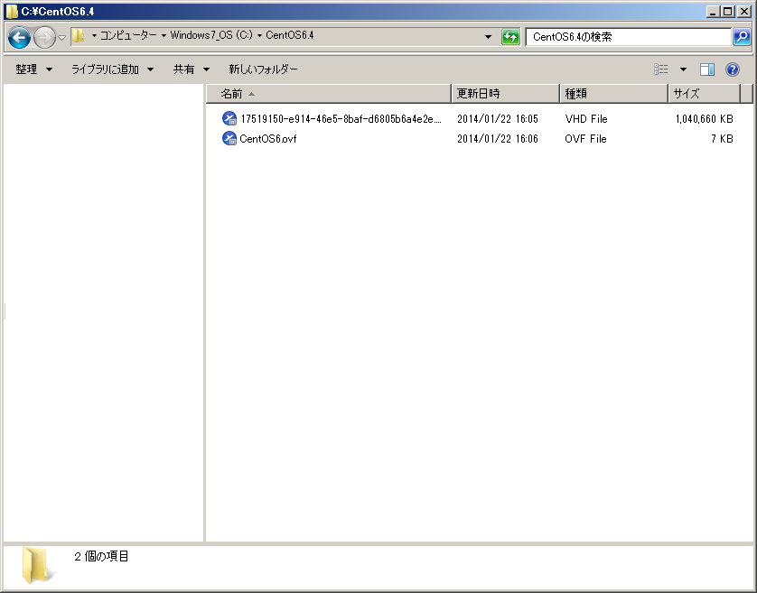Click CentOS6.4 in the address path
757x593 pixels.
coord(290,35)
